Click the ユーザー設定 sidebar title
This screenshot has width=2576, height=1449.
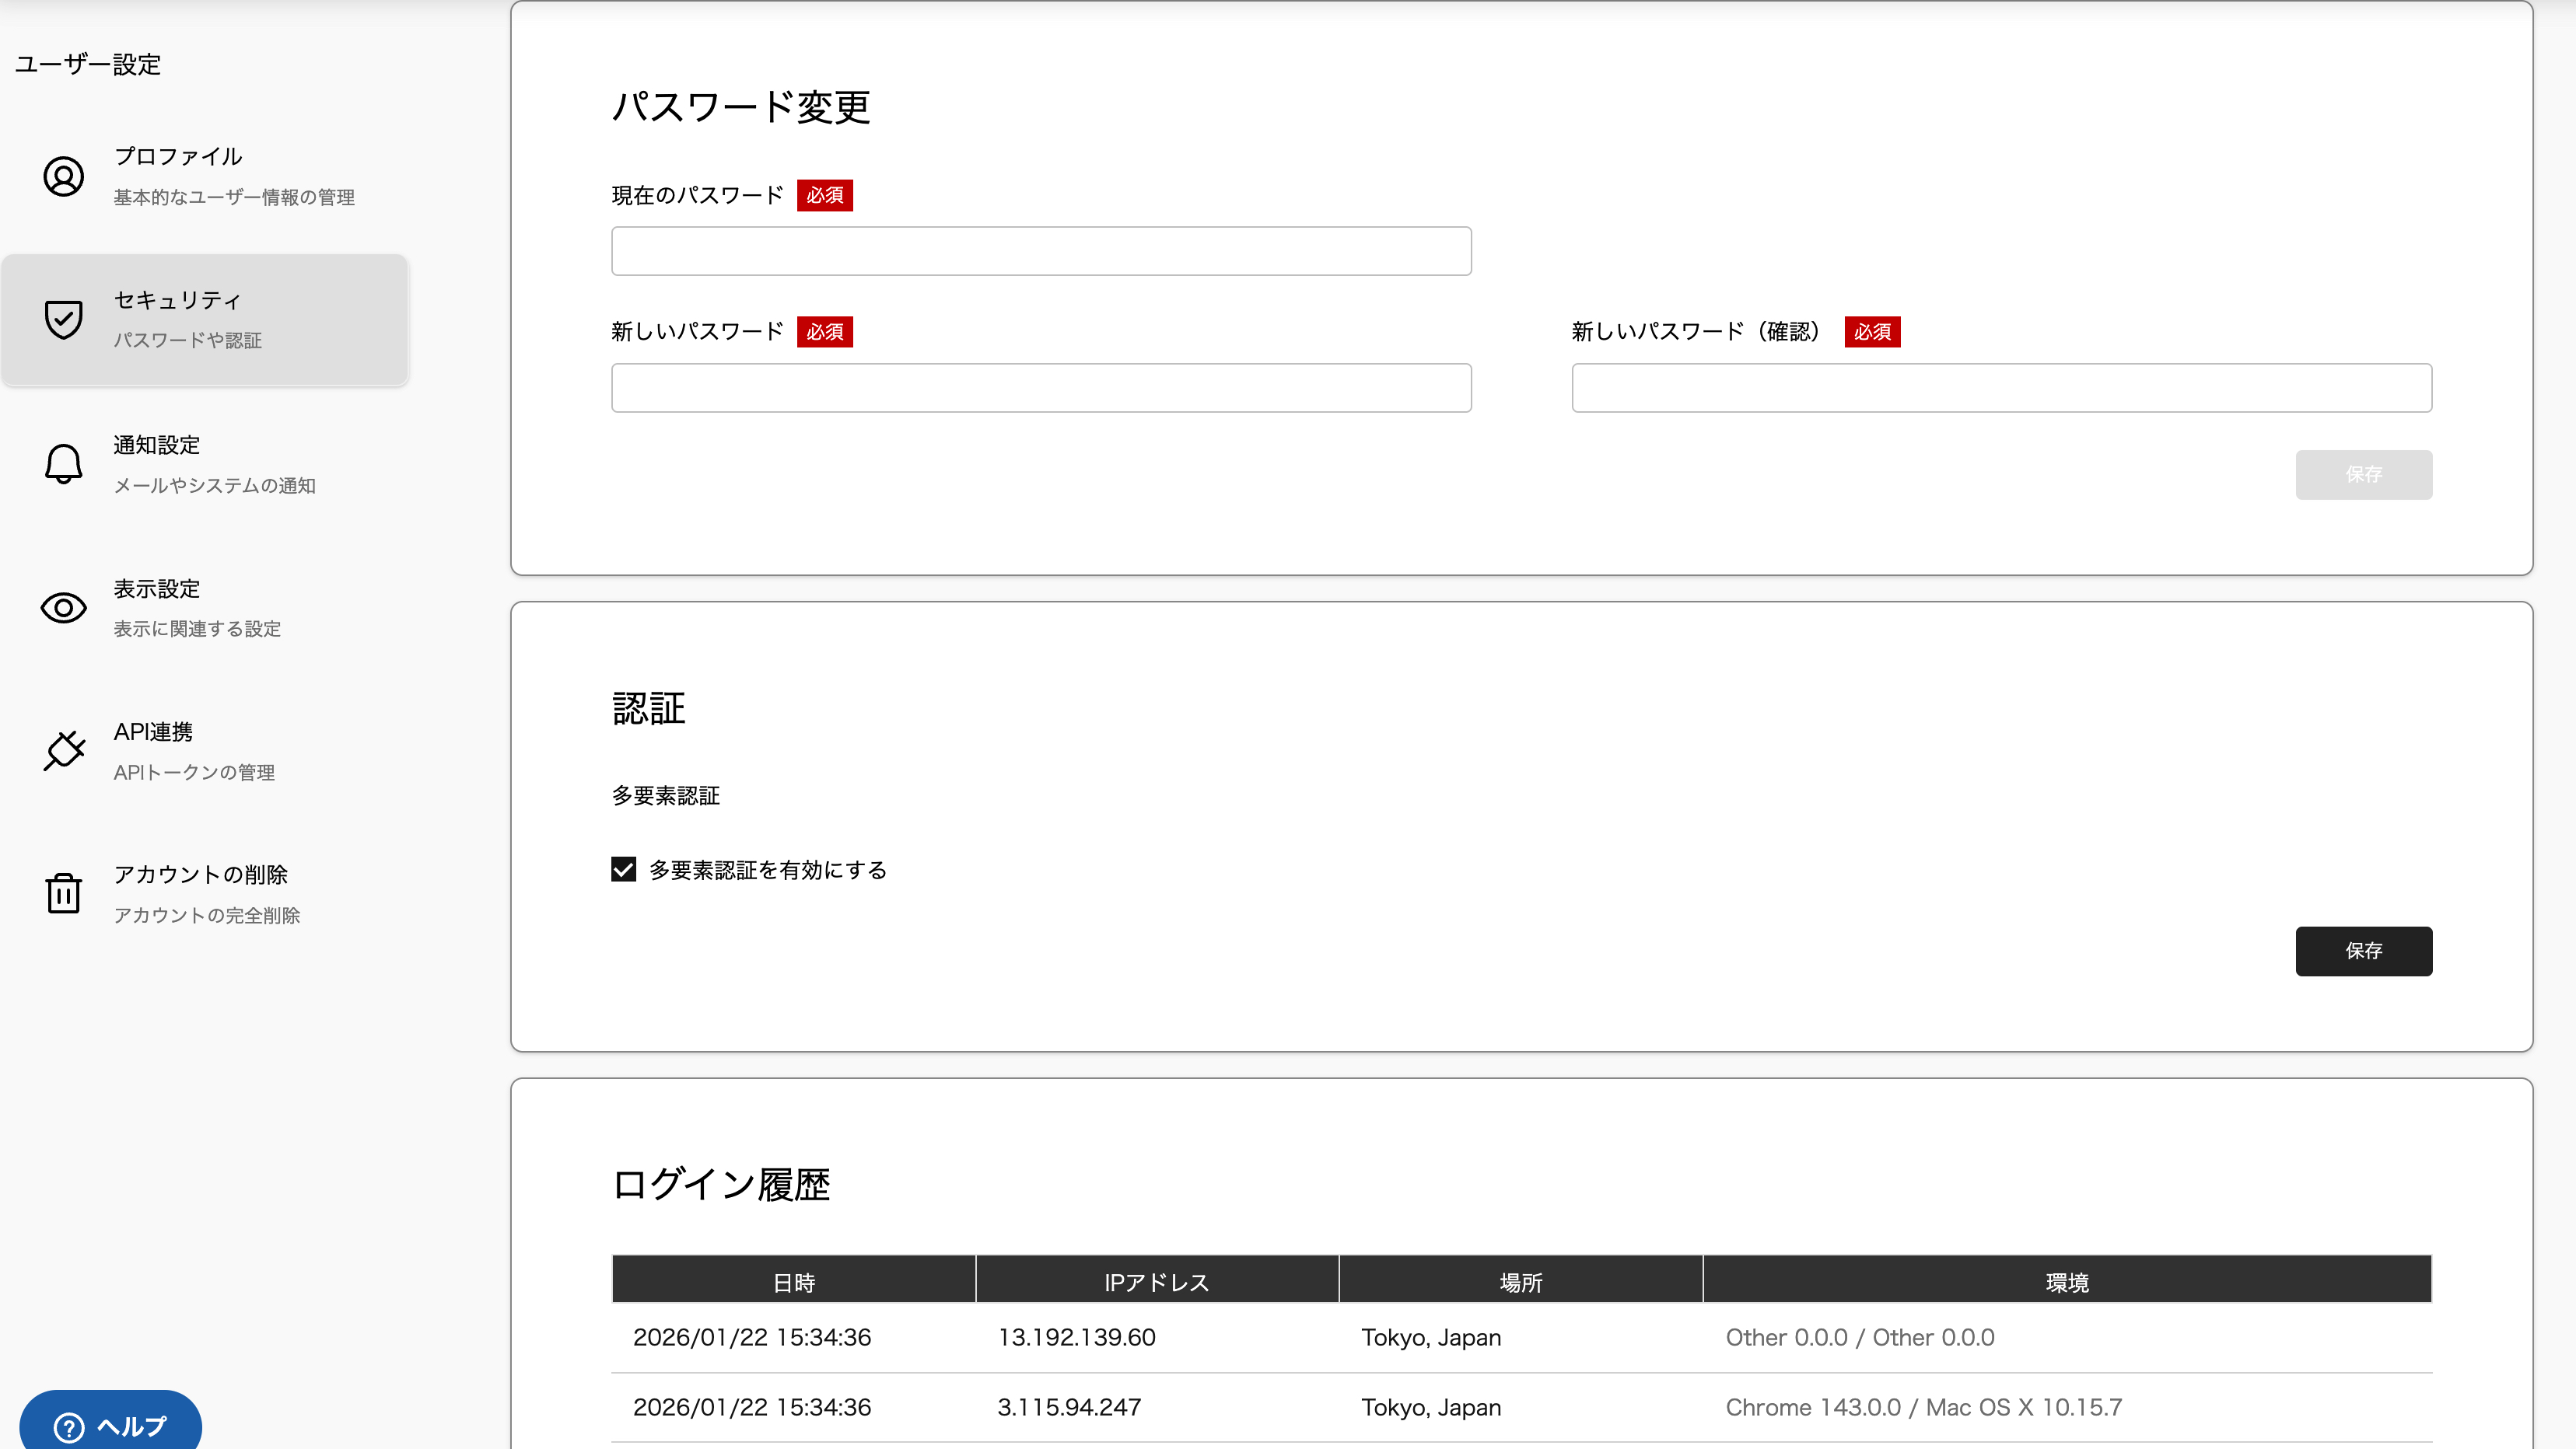pos(88,65)
